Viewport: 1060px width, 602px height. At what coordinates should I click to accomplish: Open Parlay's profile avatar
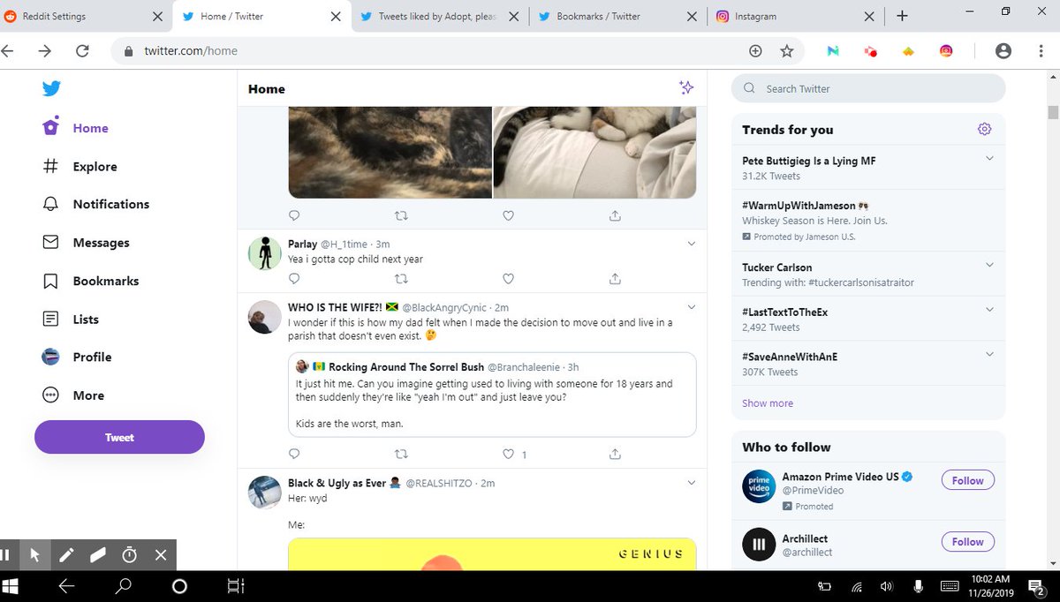pyautogui.click(x=264, y=254)
